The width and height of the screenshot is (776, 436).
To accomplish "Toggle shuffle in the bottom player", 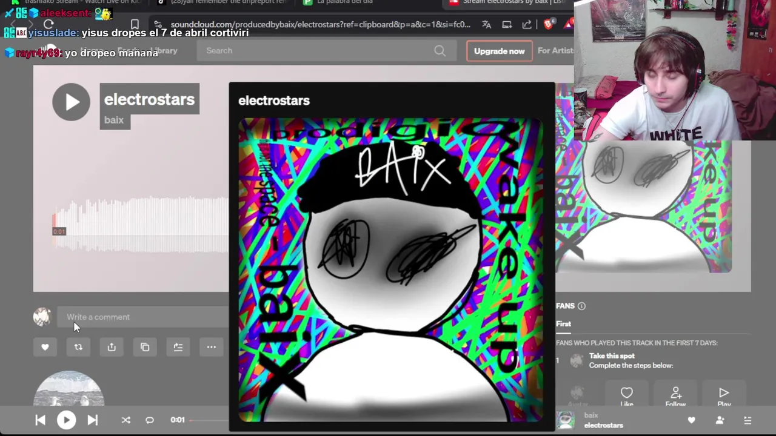I will click(x=125, y=420).
